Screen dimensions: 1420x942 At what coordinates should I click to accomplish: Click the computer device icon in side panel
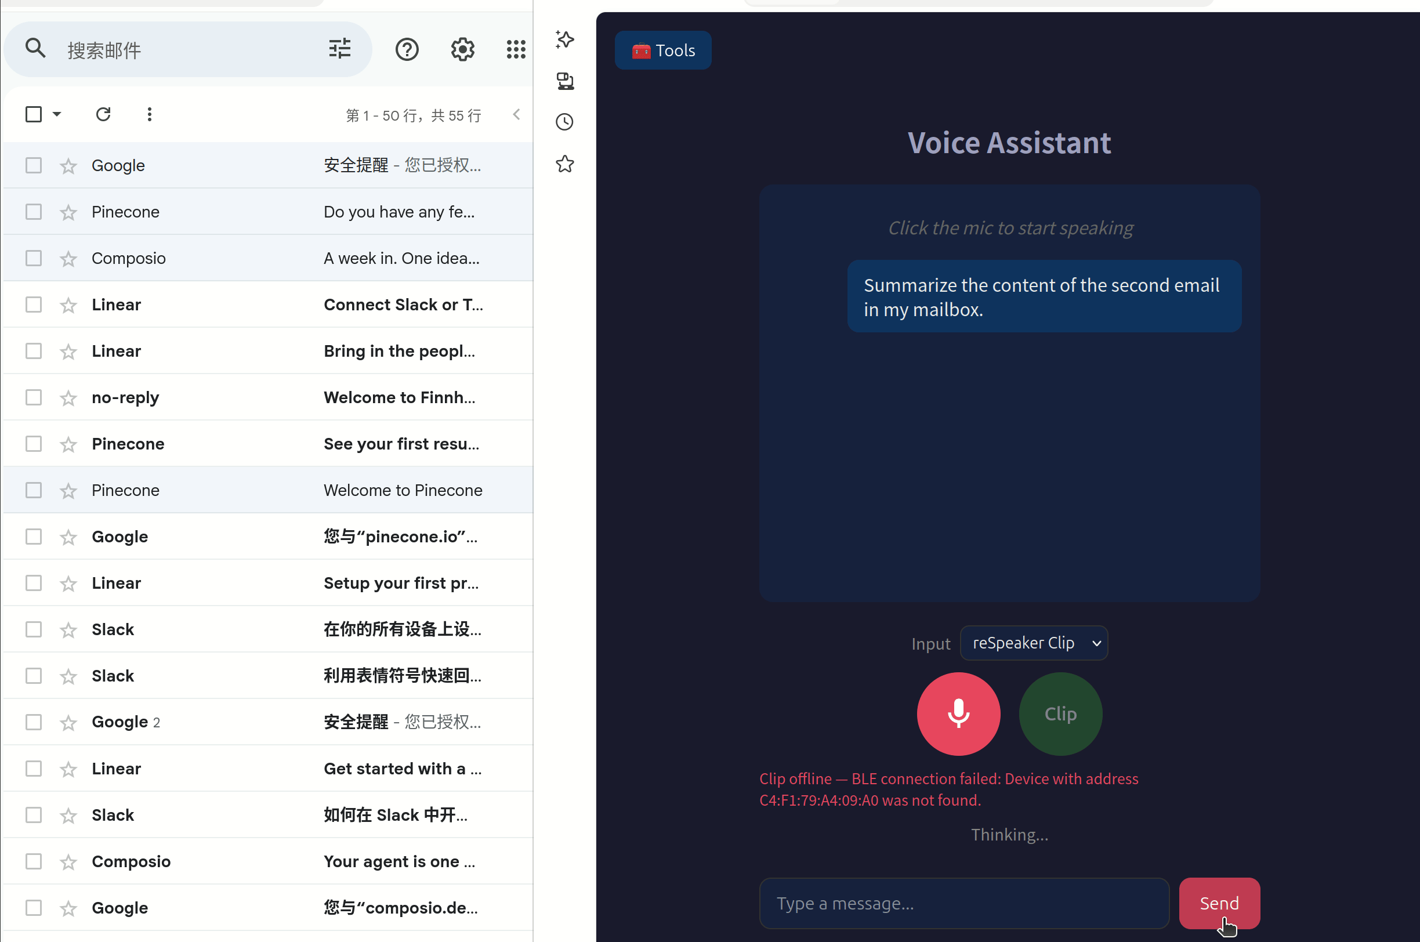point(564,81)
